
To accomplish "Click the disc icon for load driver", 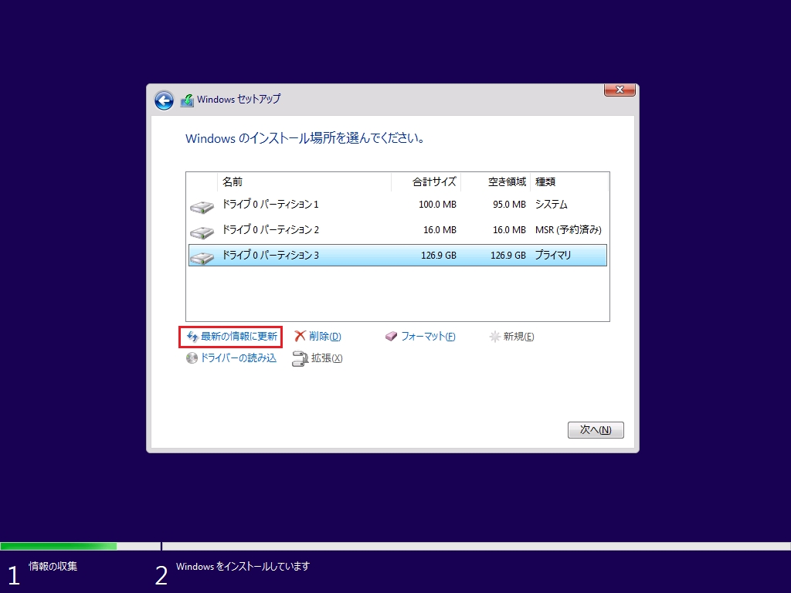I will click(192, 358).
